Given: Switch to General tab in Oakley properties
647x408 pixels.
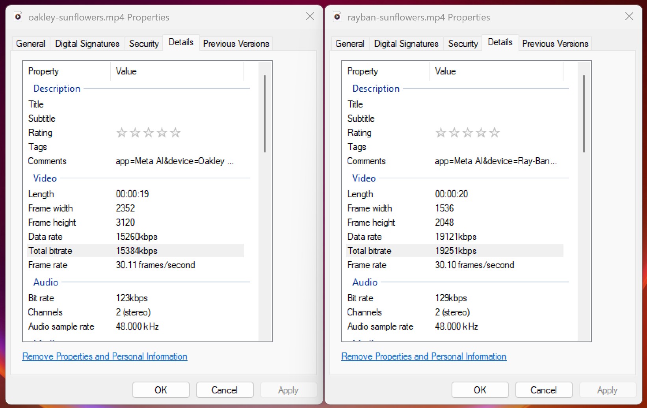Looking at the screenshot, I should point(31,44).
